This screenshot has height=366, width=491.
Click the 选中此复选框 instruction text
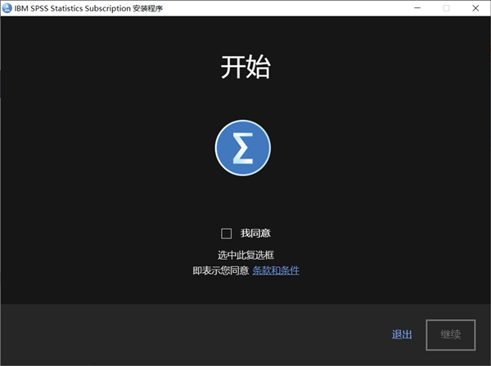click(245, 256)
